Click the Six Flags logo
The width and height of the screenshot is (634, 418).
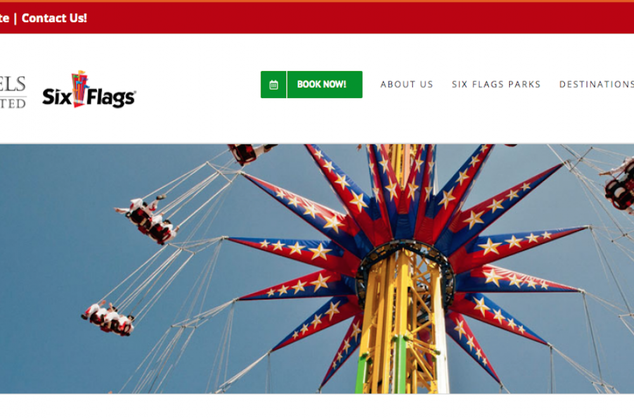point(89,89)
